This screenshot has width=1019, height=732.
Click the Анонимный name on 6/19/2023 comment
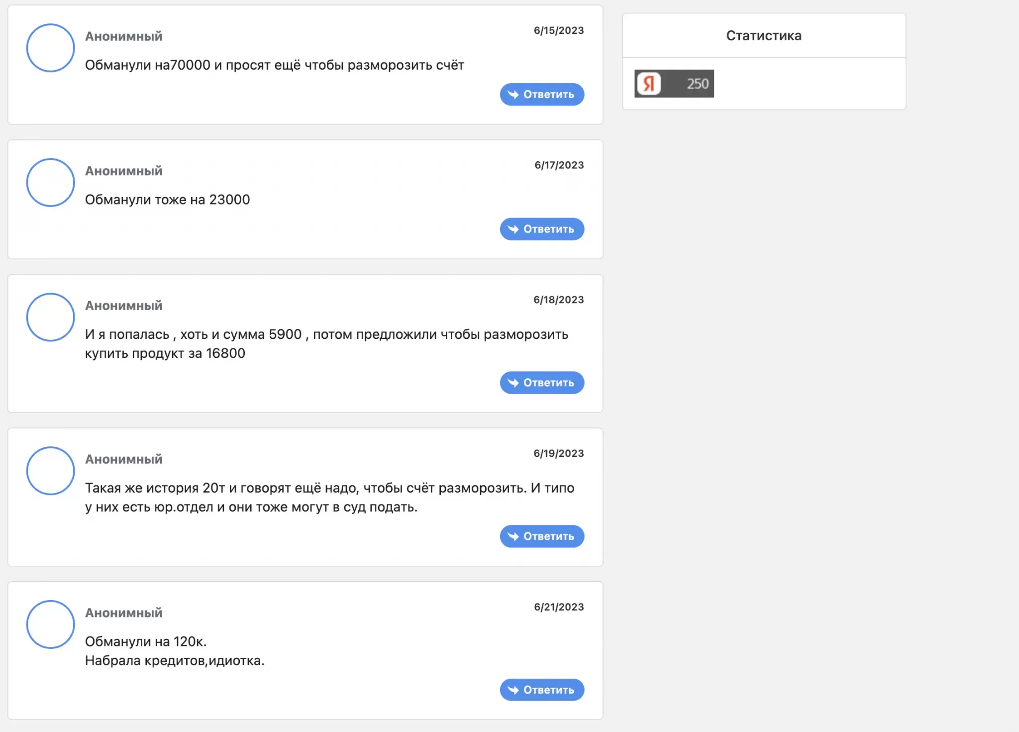point(123,459)
